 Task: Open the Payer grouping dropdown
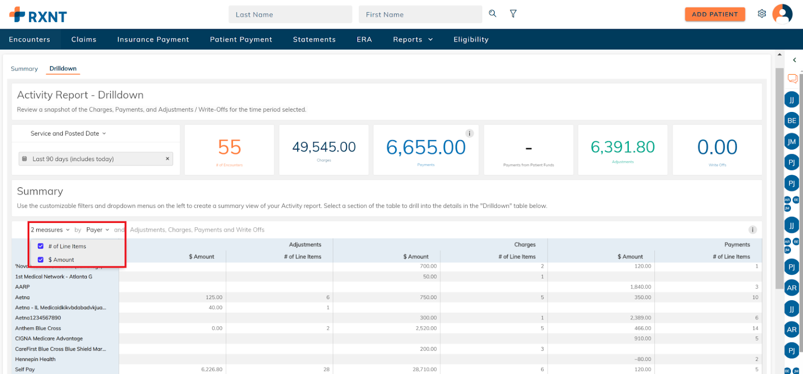pos(97,230)
